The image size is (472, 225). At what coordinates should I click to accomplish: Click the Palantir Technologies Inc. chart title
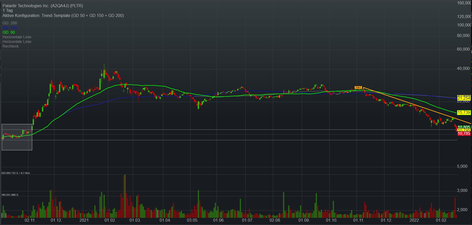pos(43,6)
